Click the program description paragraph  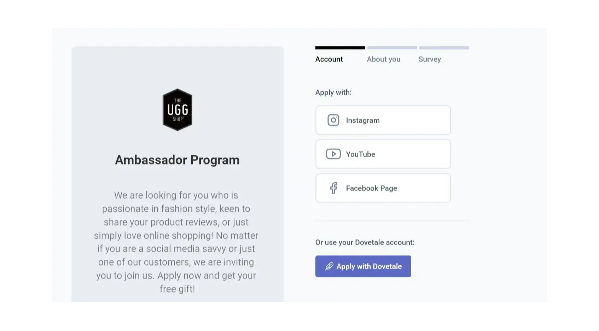(x=176, y=242)
